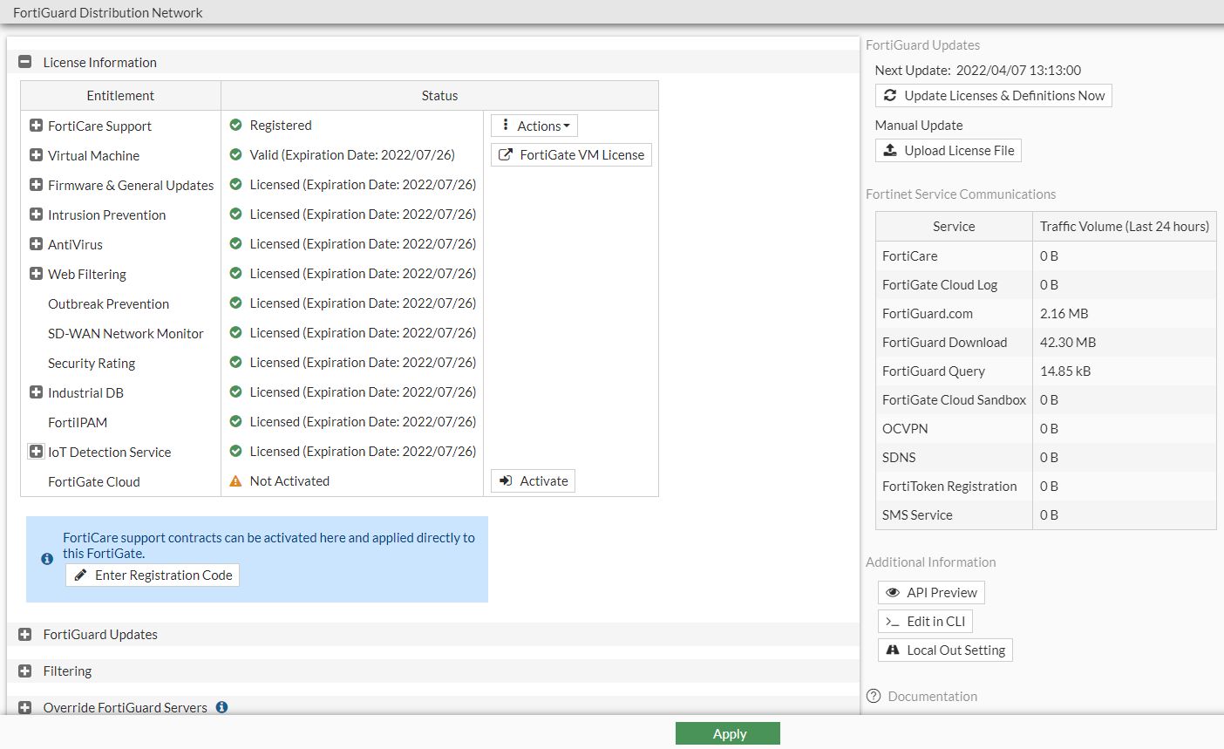1224x749 pixels.
Task: Expand Firmware & General Updates row
Action: tap(36, 185)
